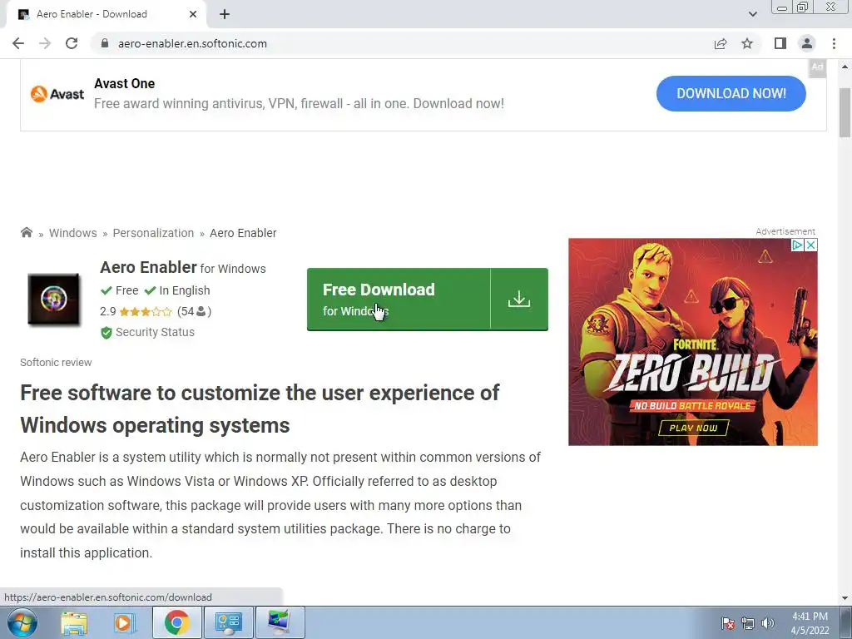Click the Fortnite Zero Build ad image
852x639 pixels.
[693, 342]
